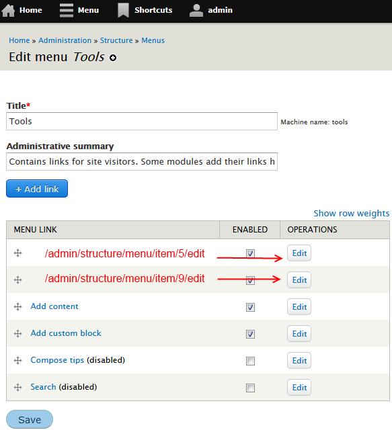Enable the Compose tips menu link
This screenshot has height=430, width=392.
250,361
